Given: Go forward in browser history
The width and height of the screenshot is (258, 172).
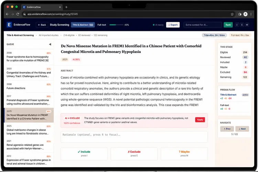Looking at the screenshot, I should pyautogui.click(x=12, y=14).
